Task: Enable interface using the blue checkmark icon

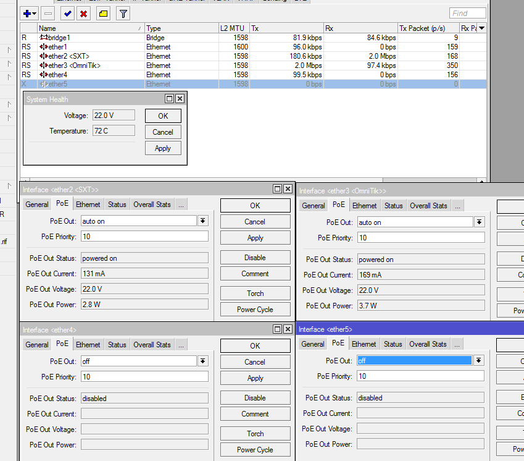Action: pyautogui.click(x=67, y=13)
